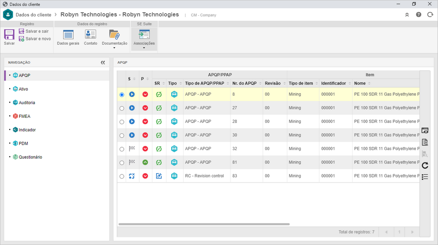Click the Salvar floppy disk icon
Image resolution: width=438 pixels, height=245 pixels.
[9, 34]
